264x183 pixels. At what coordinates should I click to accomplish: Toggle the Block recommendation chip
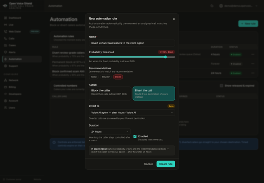118,77
